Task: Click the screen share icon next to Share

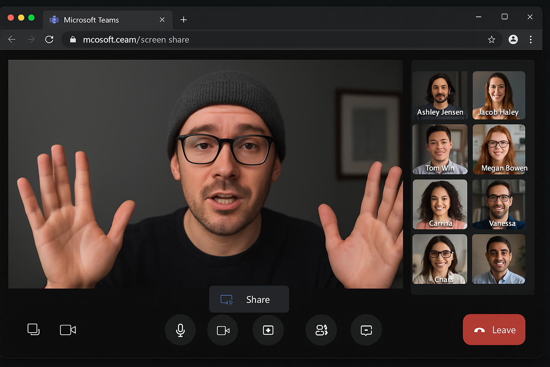Action: pyautogui.click(x=227, y=300)
